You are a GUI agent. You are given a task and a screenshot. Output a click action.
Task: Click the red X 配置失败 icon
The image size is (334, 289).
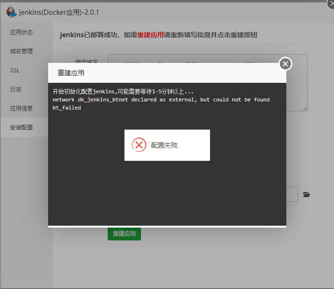pyautogui.click(x=139, y=145)
